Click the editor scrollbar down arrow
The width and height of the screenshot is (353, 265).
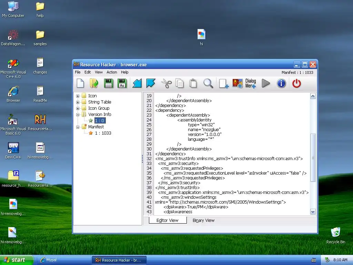313,212
